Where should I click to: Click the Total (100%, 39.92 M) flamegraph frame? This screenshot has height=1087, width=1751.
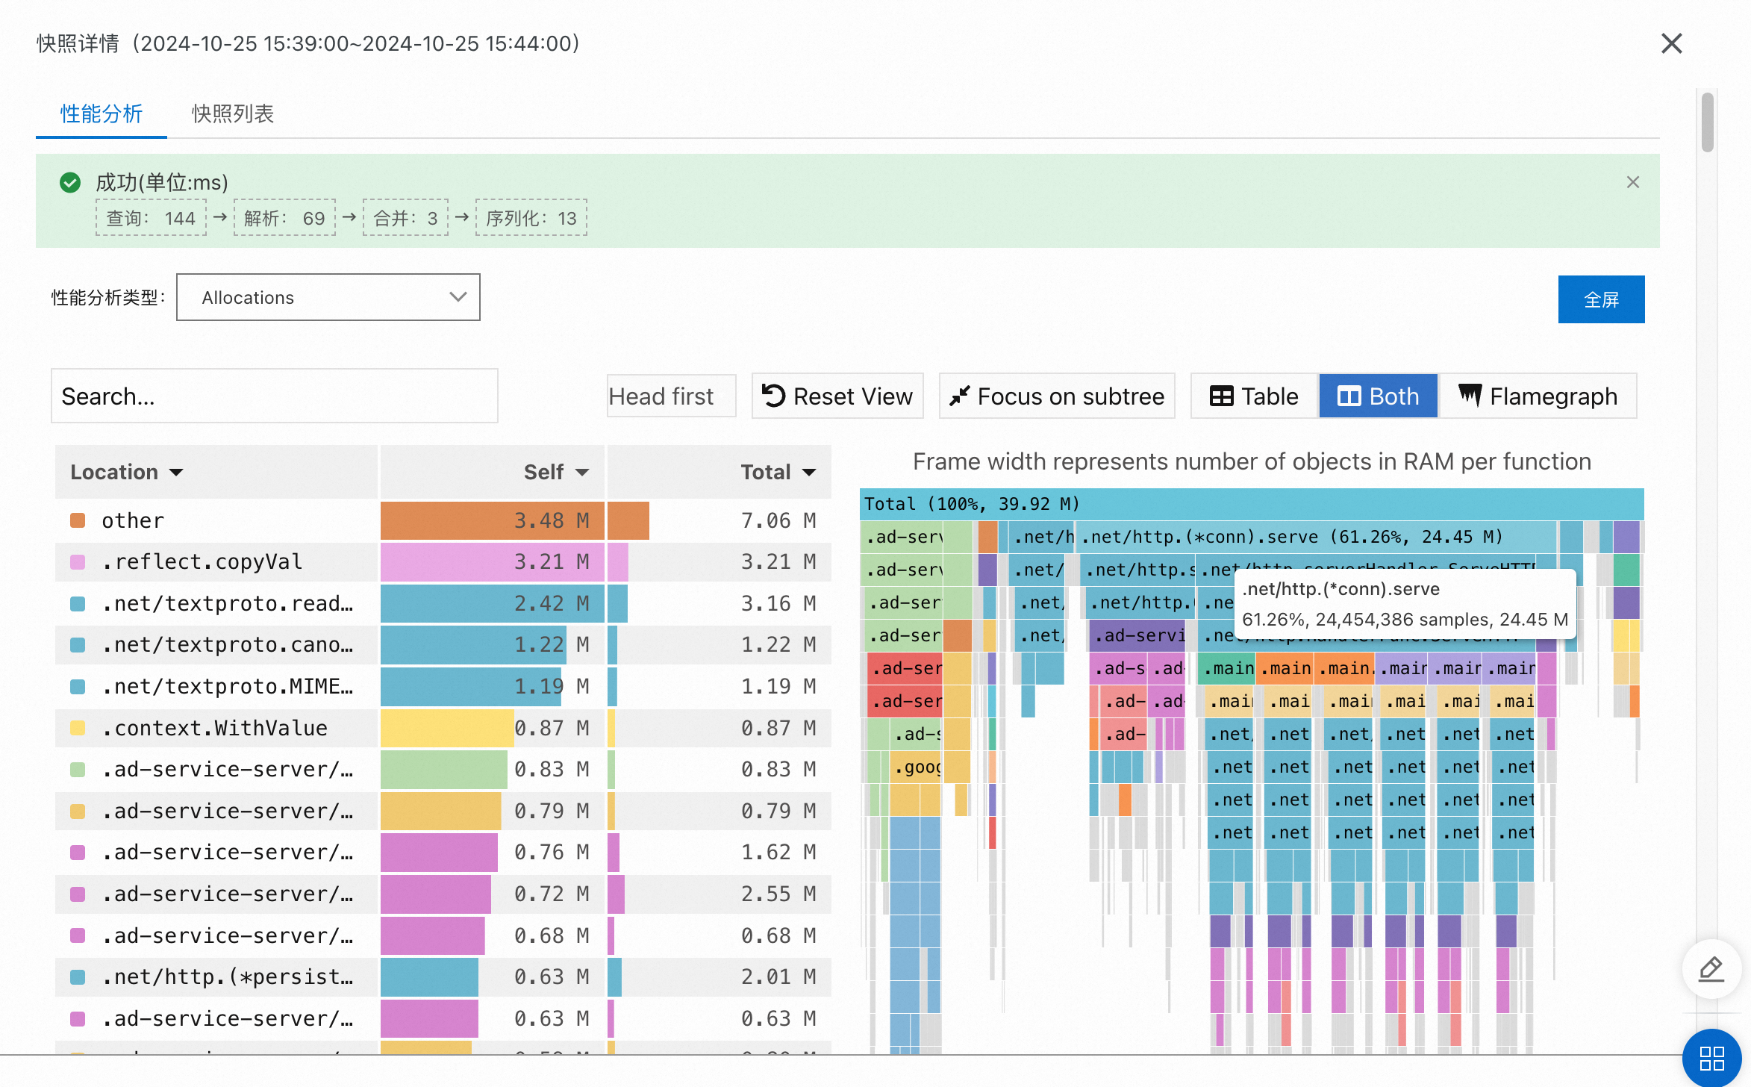1252,504
